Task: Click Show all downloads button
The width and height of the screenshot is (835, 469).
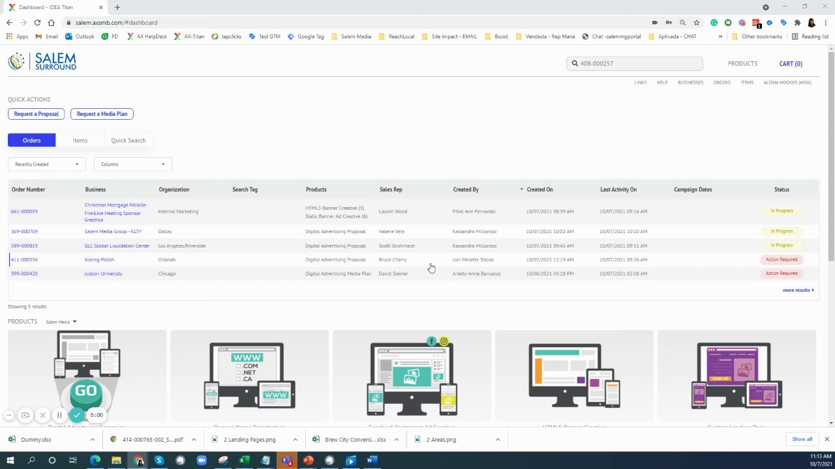Action: click(x=802, y=439)
